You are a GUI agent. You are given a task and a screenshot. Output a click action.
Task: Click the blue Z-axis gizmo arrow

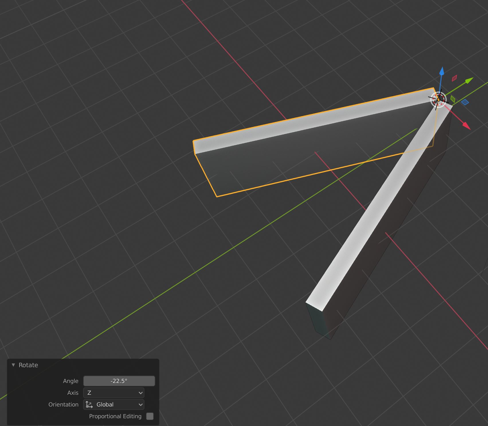442,71
